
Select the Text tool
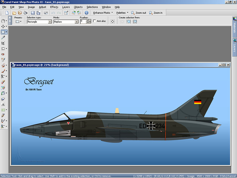pos(3,104)
